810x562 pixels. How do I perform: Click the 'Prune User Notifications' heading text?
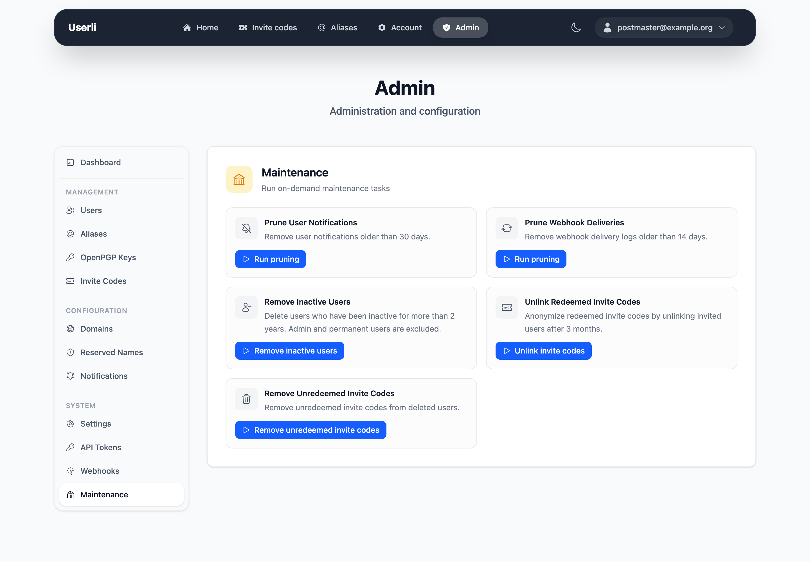click(x=310, y=223)
